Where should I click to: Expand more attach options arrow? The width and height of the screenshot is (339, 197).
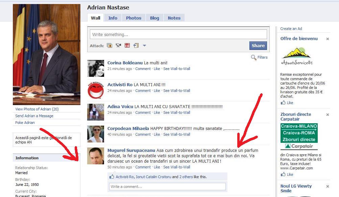pos(144,46)
